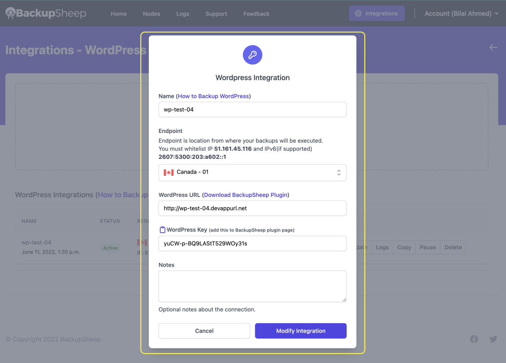Click the Integrations button in the header

click(377, 13)
